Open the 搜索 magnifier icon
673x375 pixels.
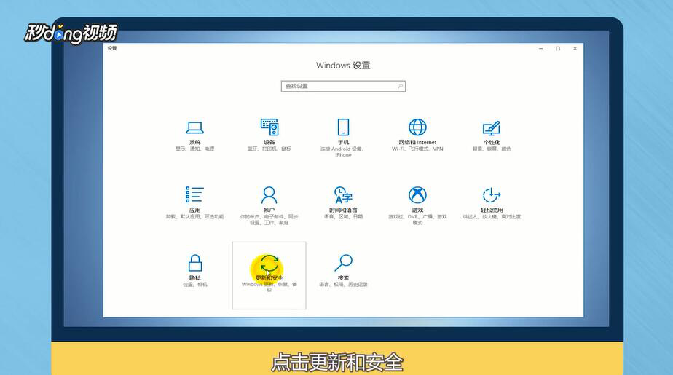pos(343,263)
